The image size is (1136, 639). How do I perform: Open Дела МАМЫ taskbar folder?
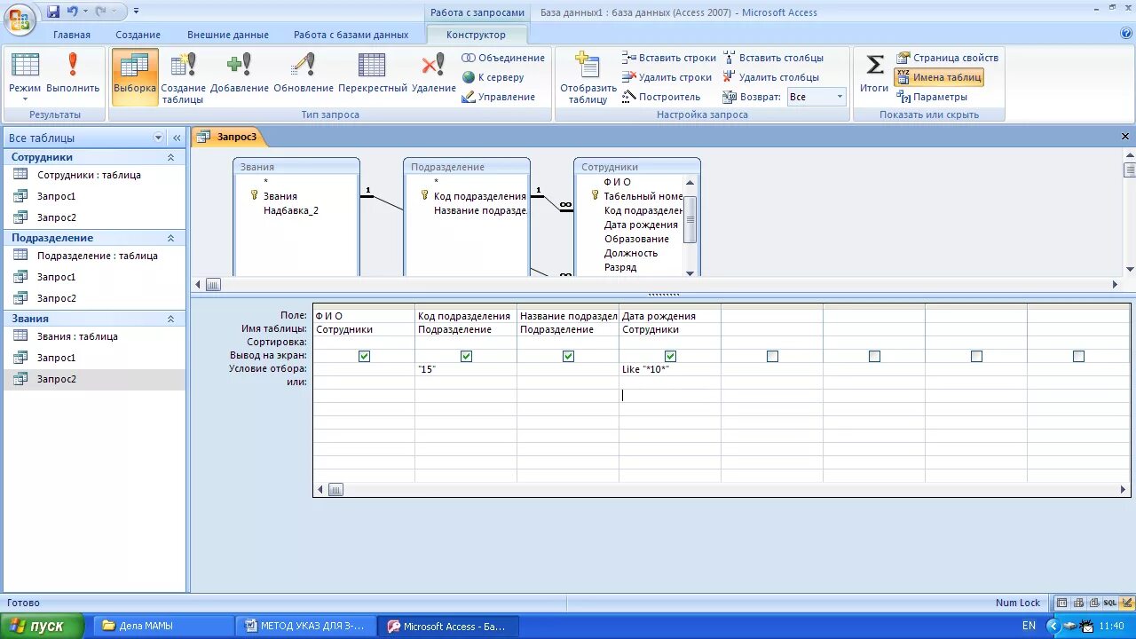click(x=162, y=626)
